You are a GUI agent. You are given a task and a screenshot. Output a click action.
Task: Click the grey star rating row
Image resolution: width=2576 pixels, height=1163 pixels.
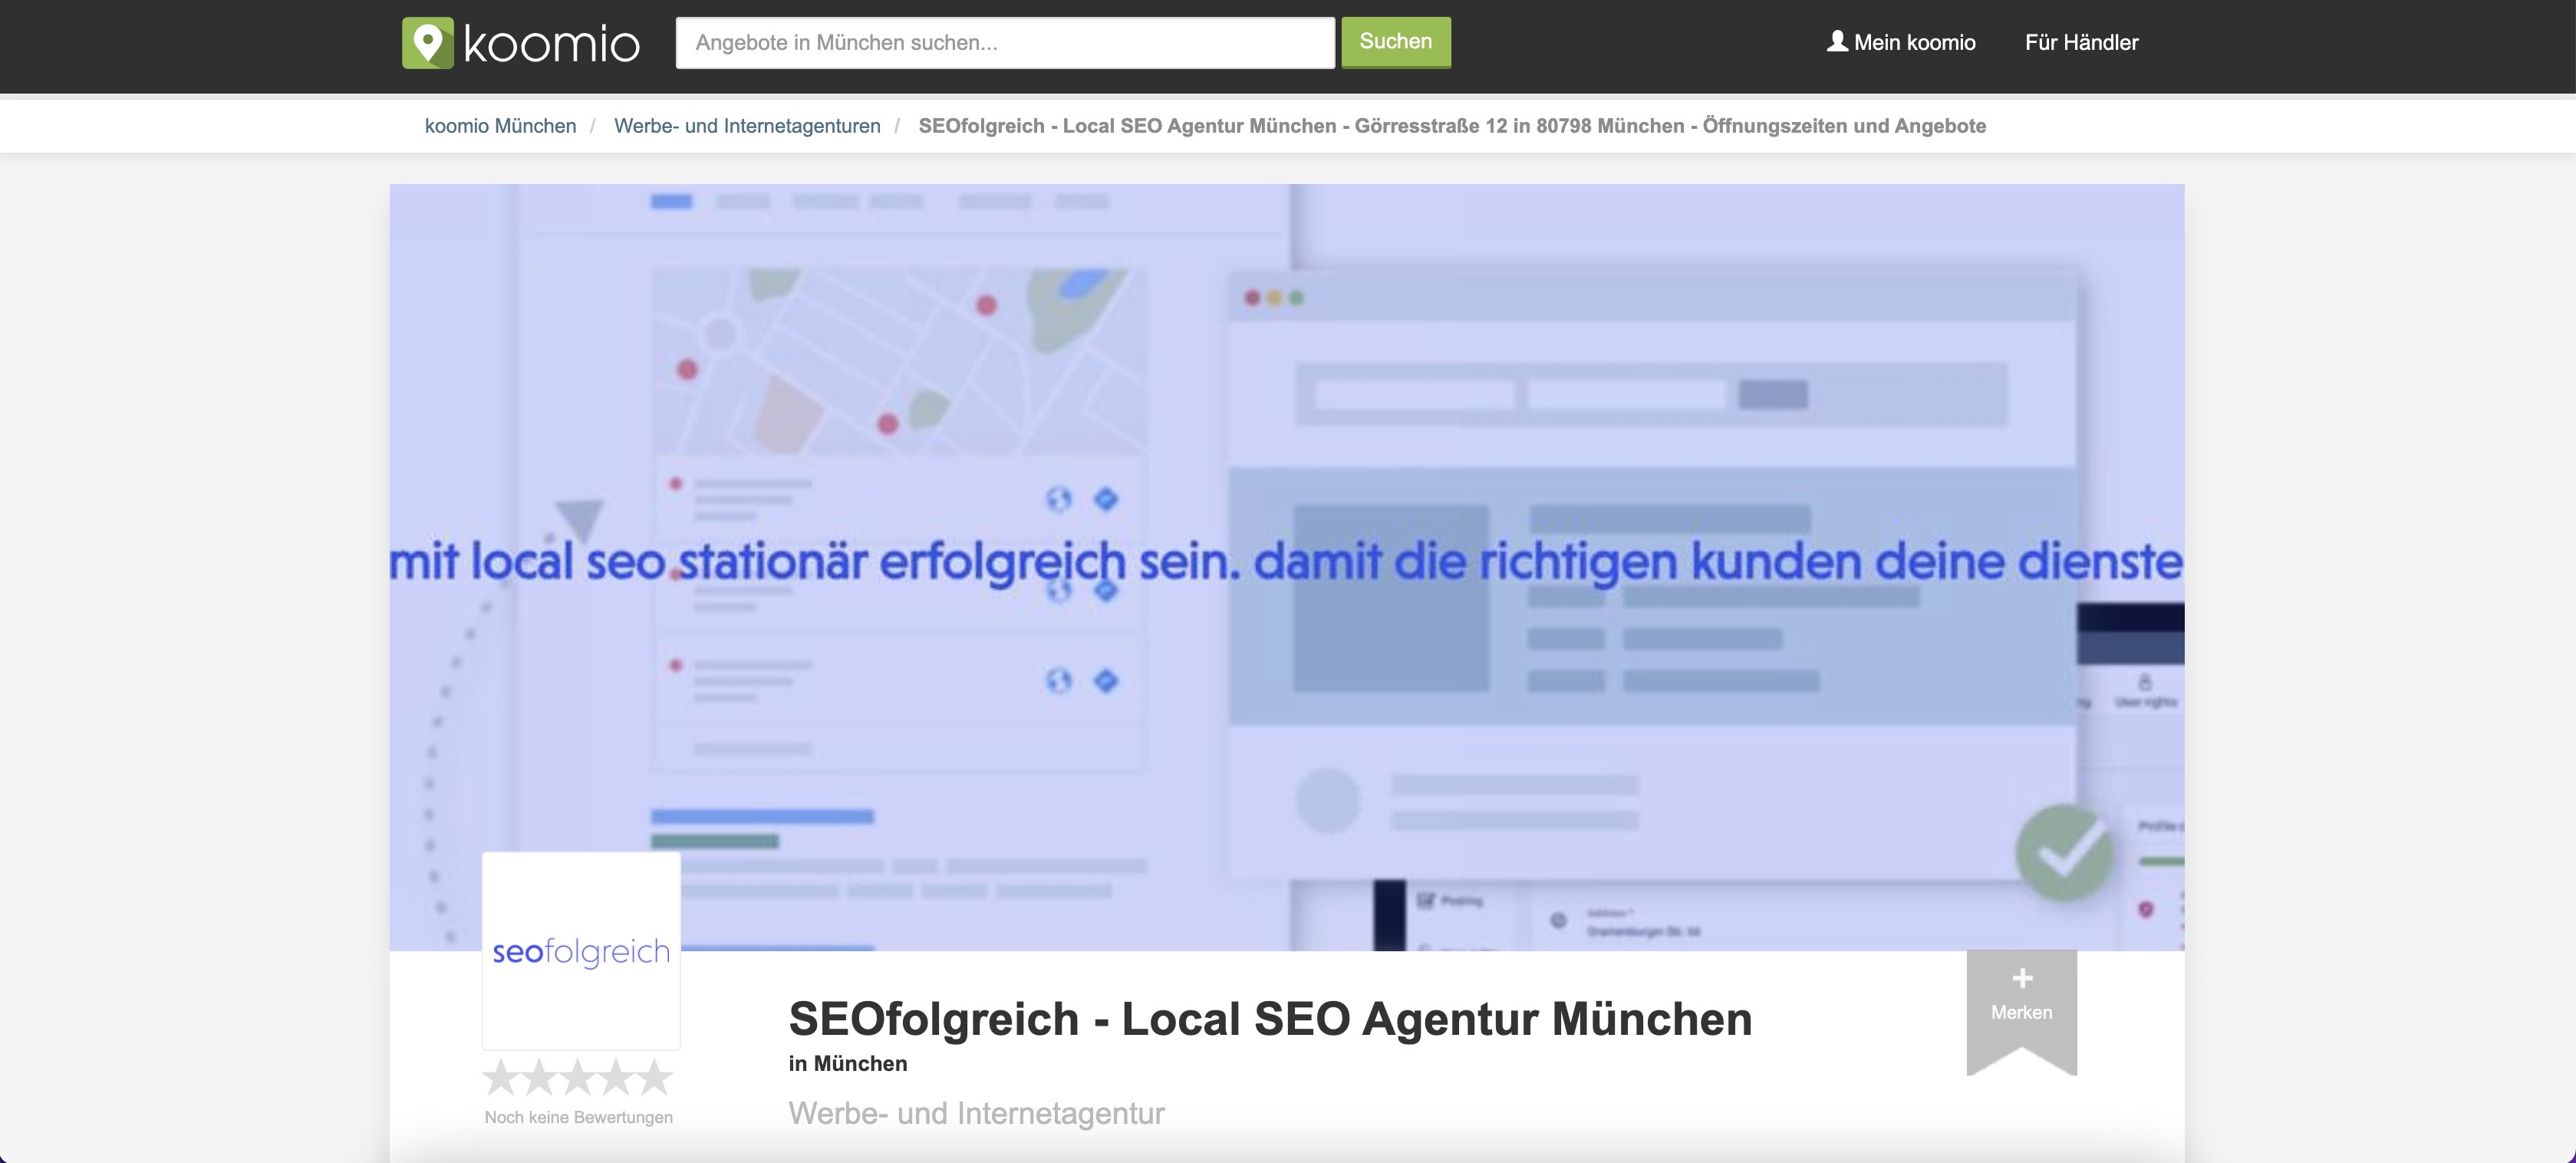pos(578,1078)
